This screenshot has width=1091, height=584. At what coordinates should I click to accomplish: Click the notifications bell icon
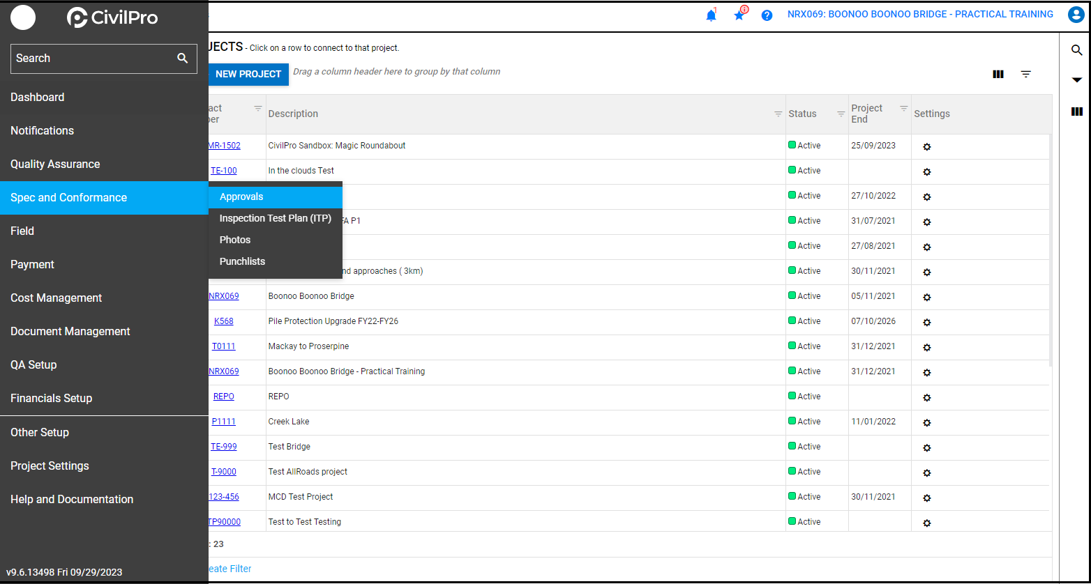coord(711,15)
